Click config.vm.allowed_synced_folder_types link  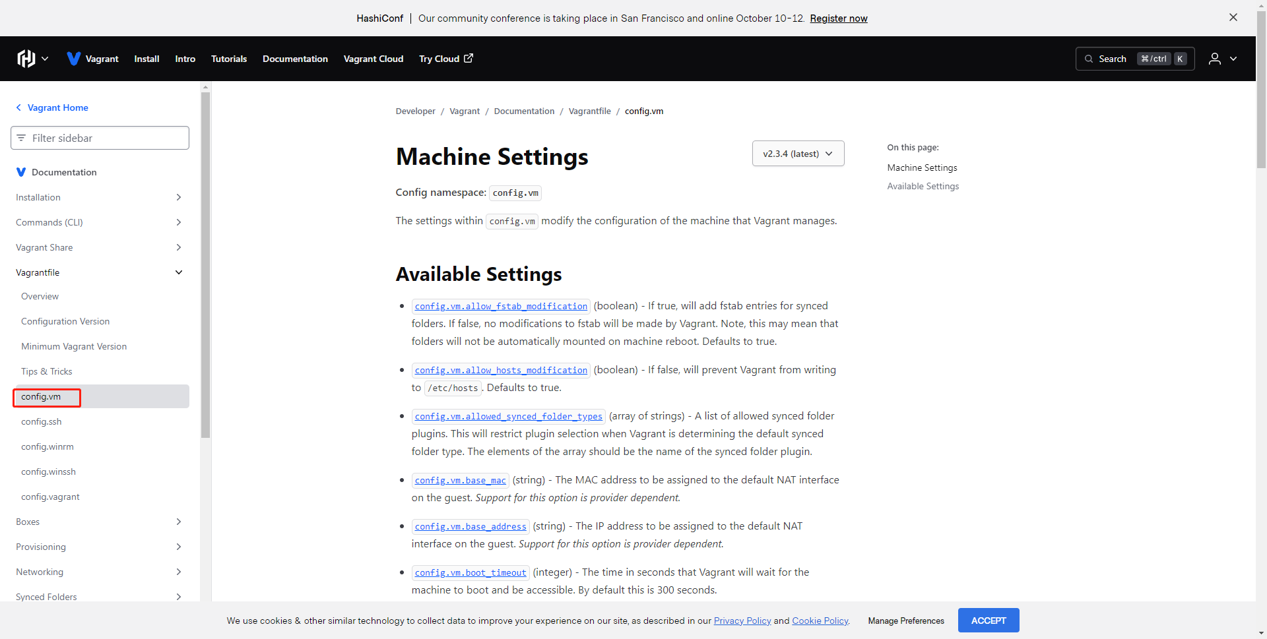(x=508, y=416)
